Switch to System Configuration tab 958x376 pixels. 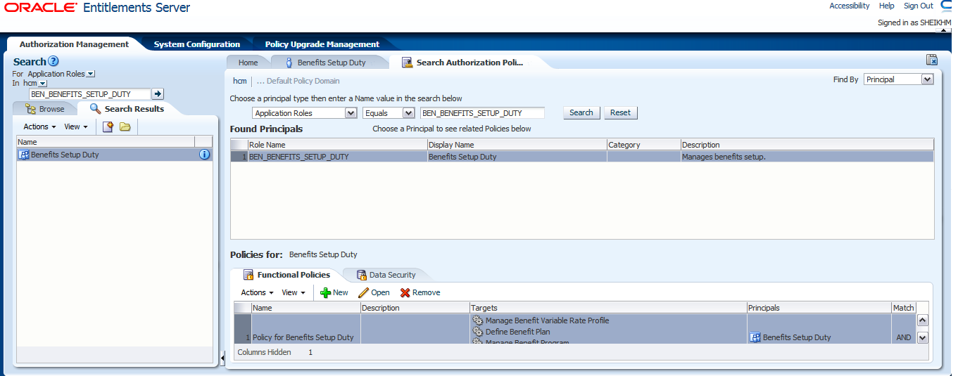(x=197, y=44)
